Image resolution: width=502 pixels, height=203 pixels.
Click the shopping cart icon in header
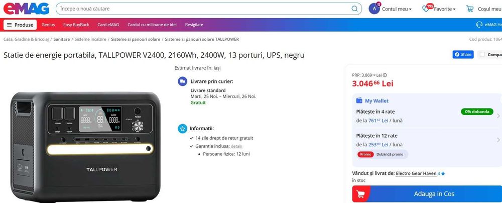point(470,9)
